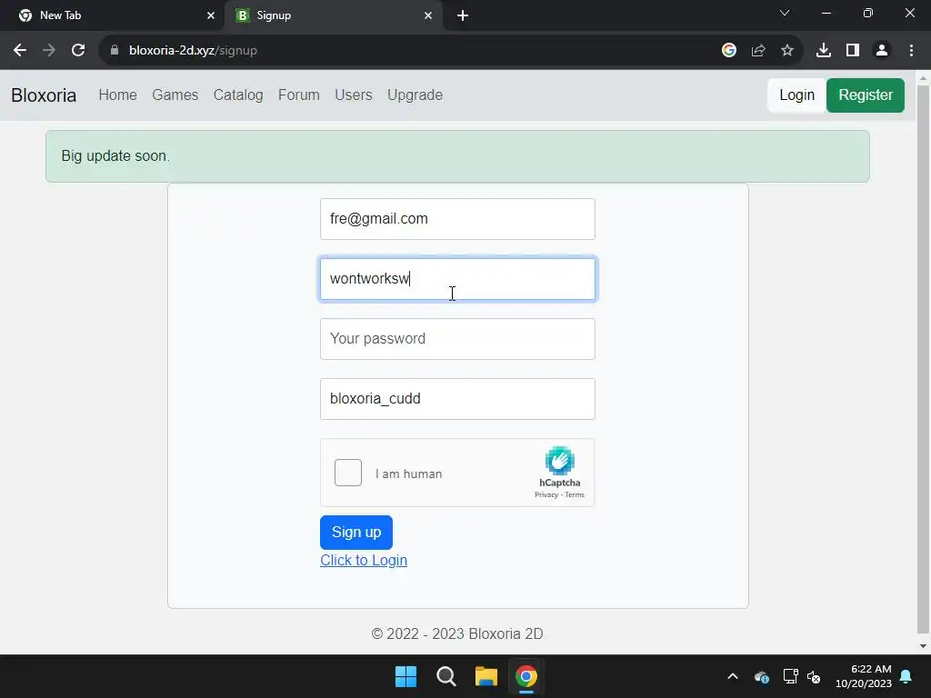The image size is (931, 698).
Task: Expand the tab search chevron
Action: (785, 13)
